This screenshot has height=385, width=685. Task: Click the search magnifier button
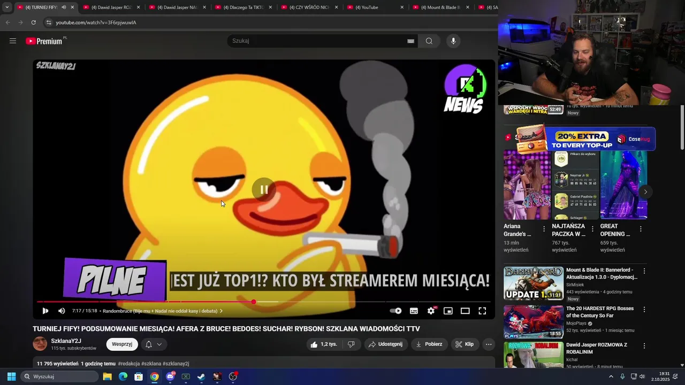tap(429, 41)
